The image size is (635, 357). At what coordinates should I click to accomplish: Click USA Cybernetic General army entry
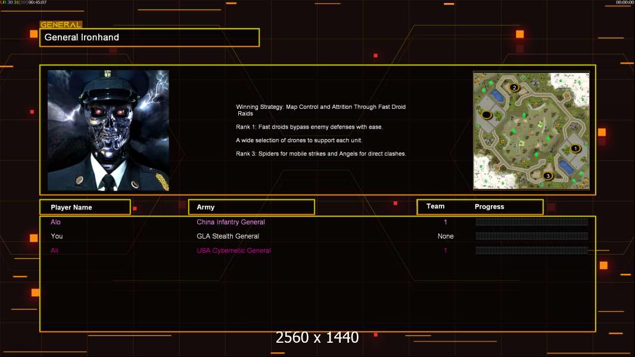click(234, 250)
